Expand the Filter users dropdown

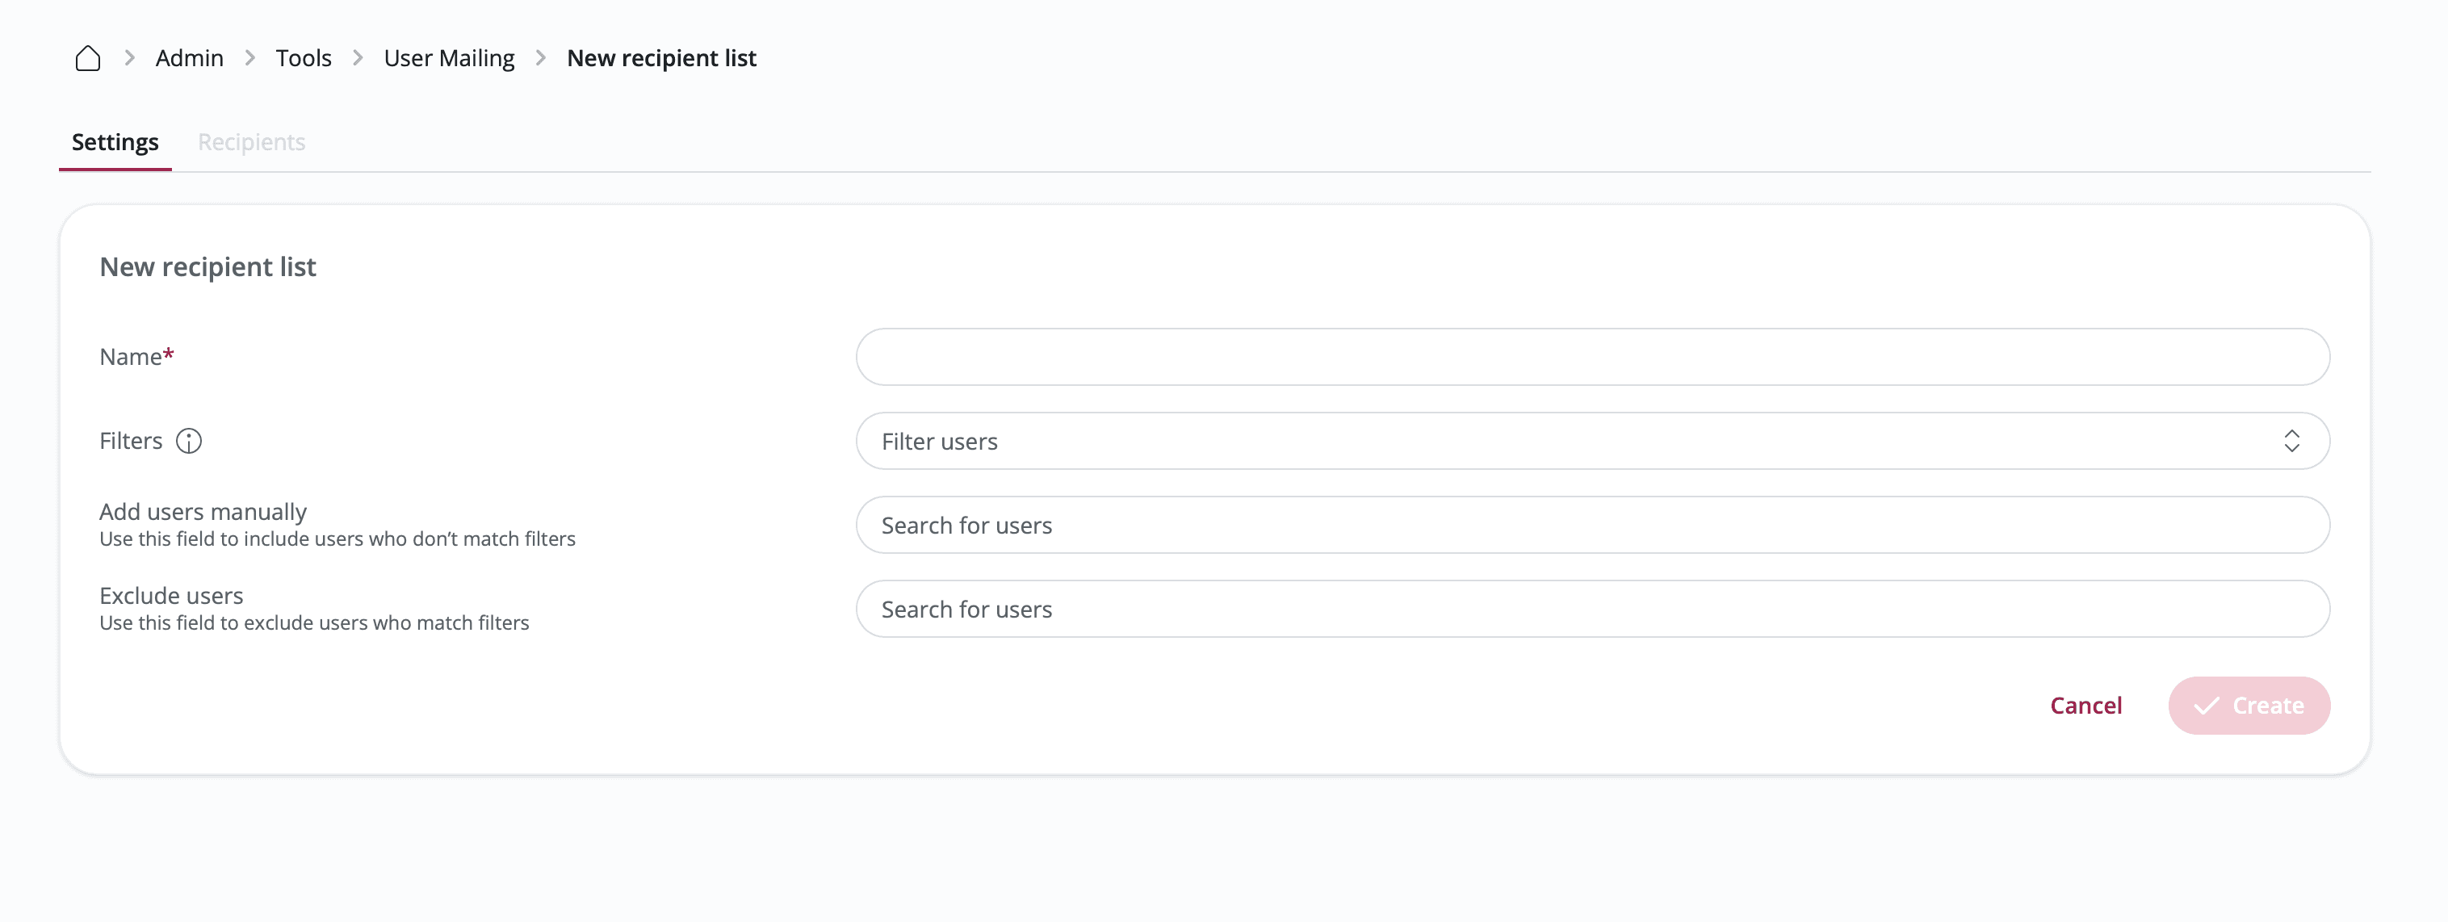pyautogui.click(x=1592, y=441)
